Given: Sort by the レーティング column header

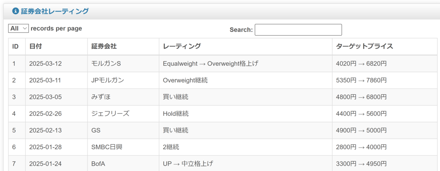Looking at the screenshot, I should pos(246,46).
